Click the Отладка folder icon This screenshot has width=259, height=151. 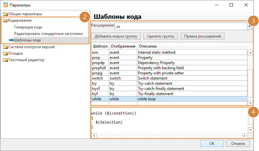(5, 53)
